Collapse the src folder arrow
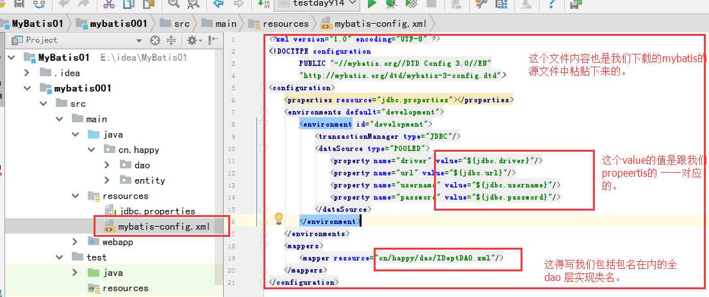This screenshot has height=297, width=709. [44, 104]
